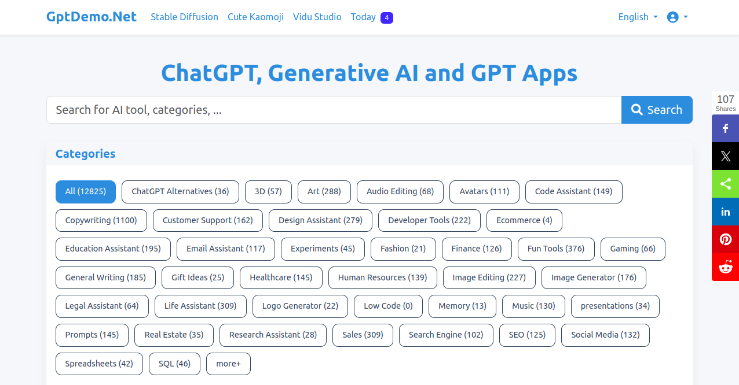
Task: Select the Code Assistant (149) category
Action: click(x=573, y=192)
